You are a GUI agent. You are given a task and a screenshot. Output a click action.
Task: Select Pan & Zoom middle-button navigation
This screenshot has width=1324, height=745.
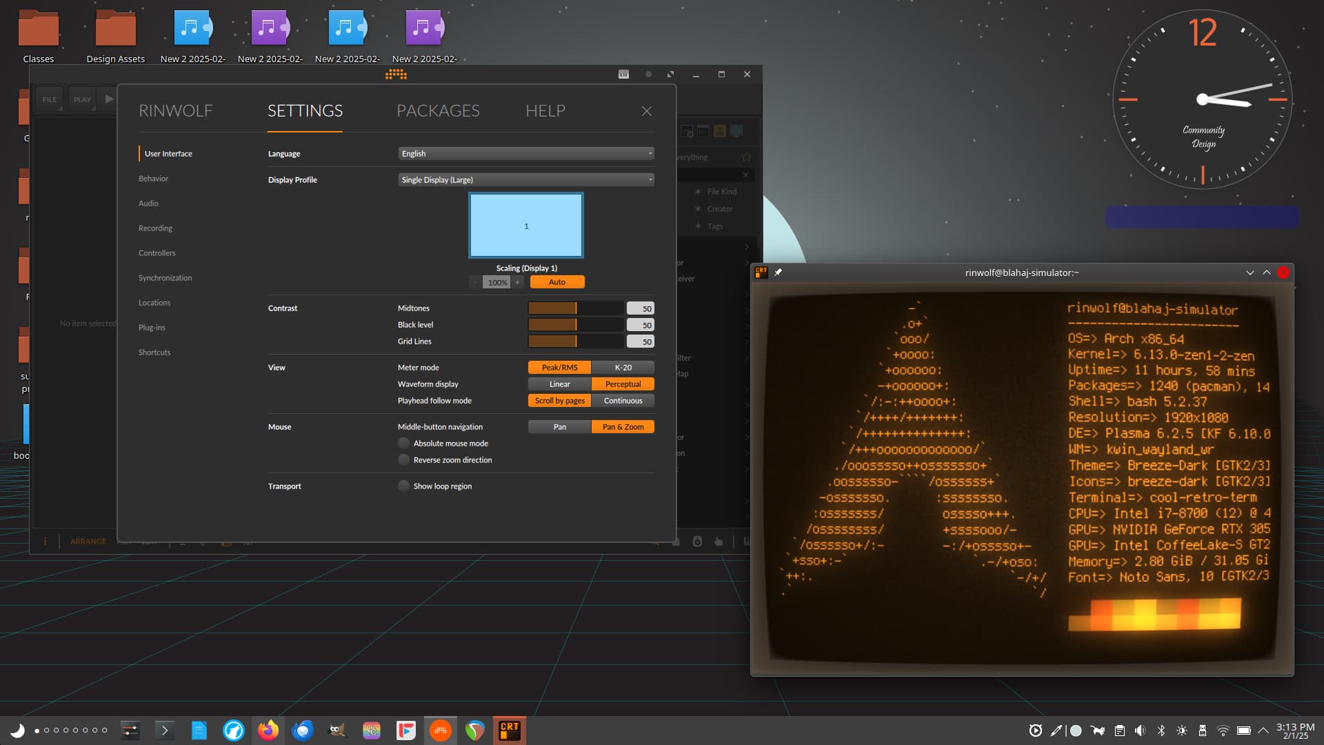(x=623, y=427)
